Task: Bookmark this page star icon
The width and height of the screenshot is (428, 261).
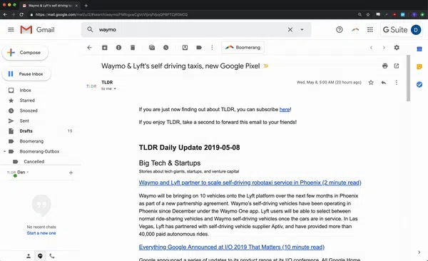Action: (368, 14)
